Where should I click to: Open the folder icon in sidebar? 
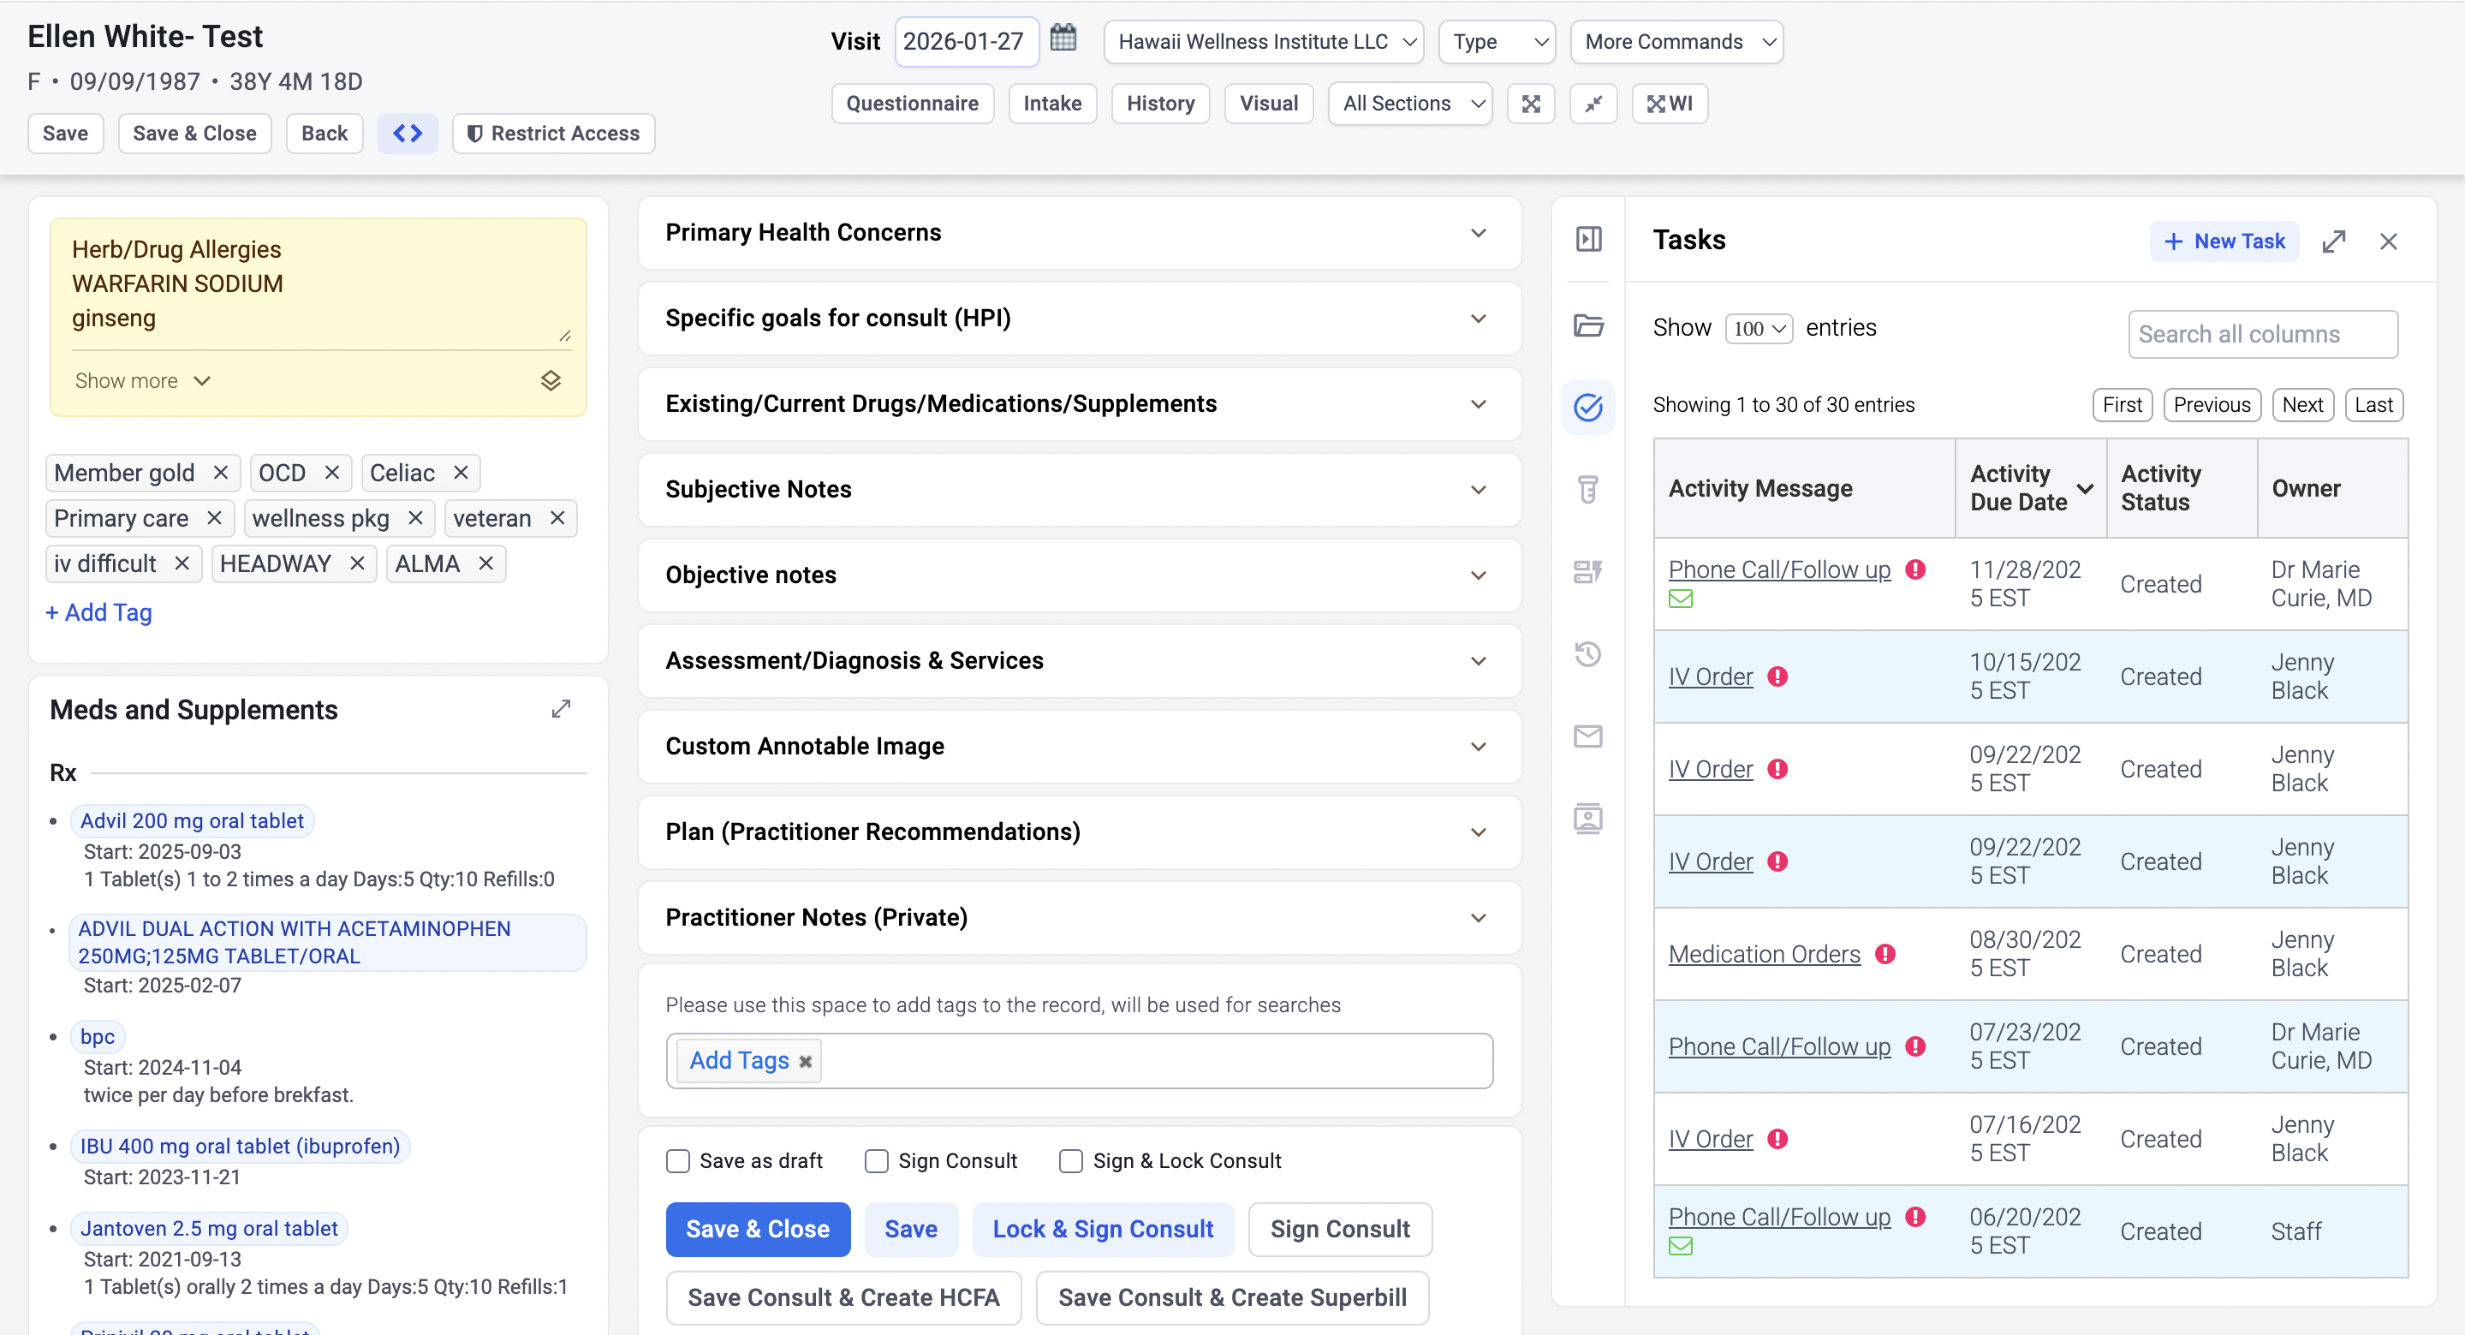[1587, 325]
